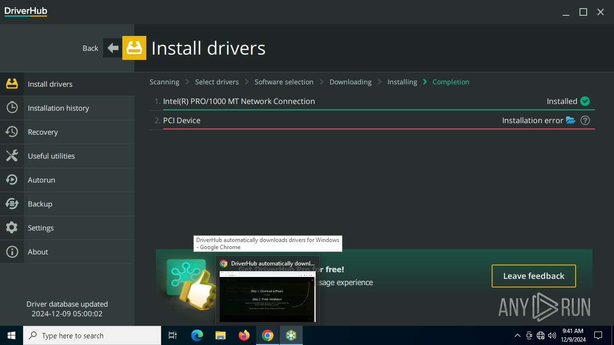Image resolution: width=614 pixels, height=345 pixels.
Task: Open Task View from the taskbar
Action: coord(173,335)
